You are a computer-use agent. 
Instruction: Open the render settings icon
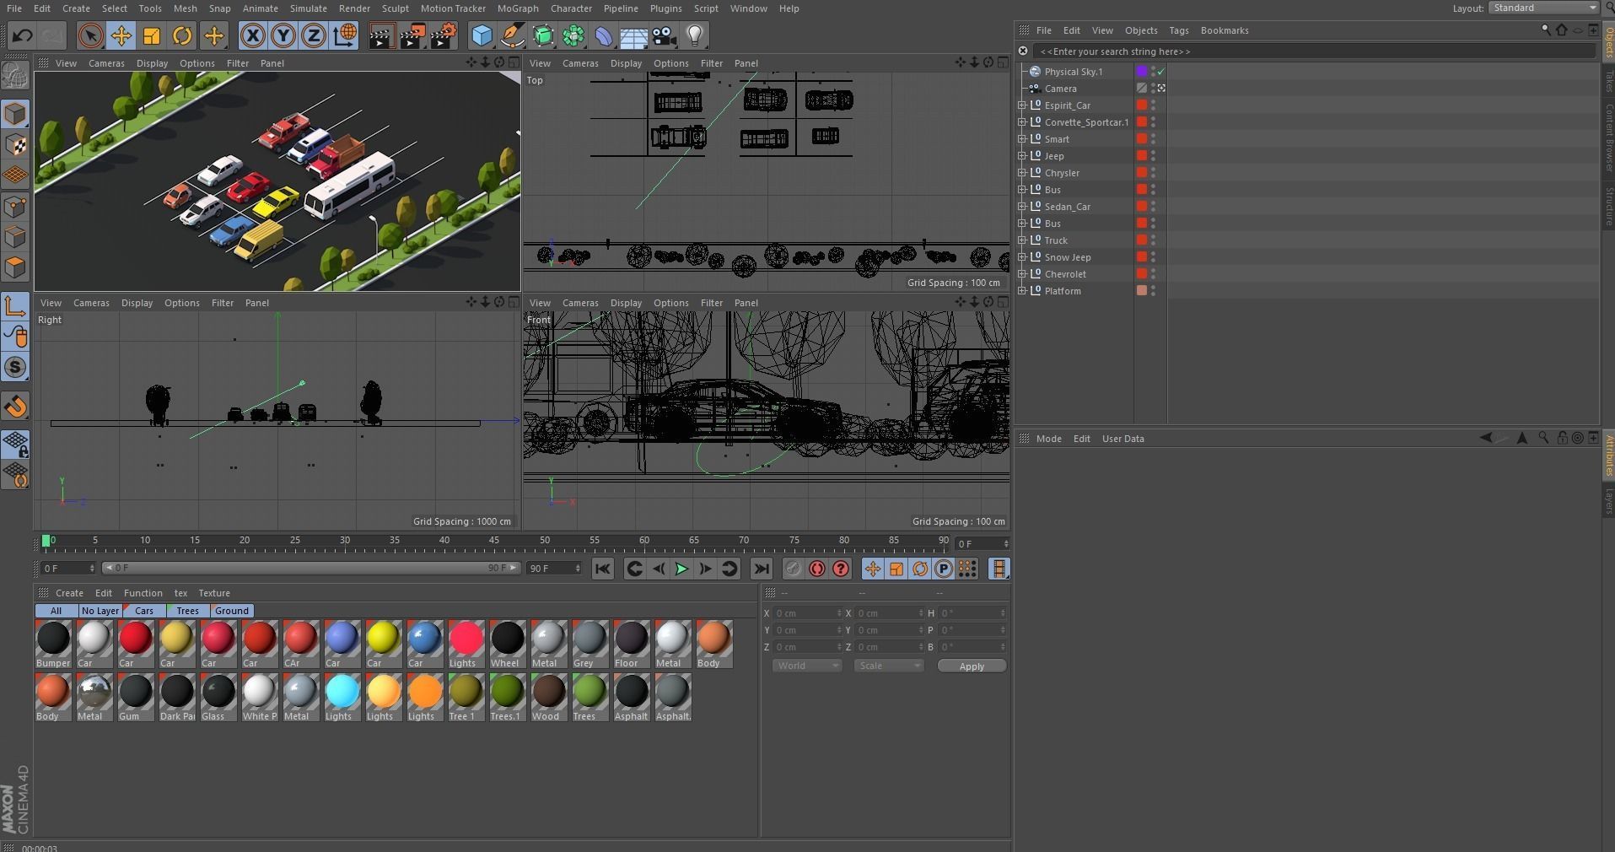pyautogui.click(x=444, y=35)
